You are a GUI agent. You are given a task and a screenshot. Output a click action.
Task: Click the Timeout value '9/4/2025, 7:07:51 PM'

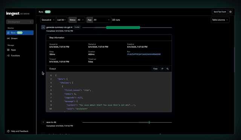pos(59,62)
